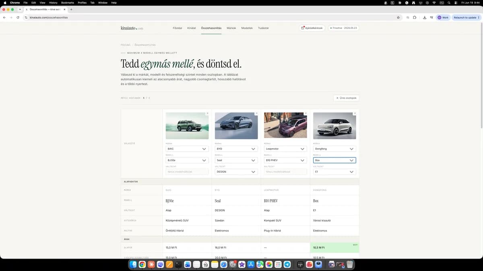Click the Frissítve 2026.05.23 badge
The image size is (483, 271).
pos(343,28)
